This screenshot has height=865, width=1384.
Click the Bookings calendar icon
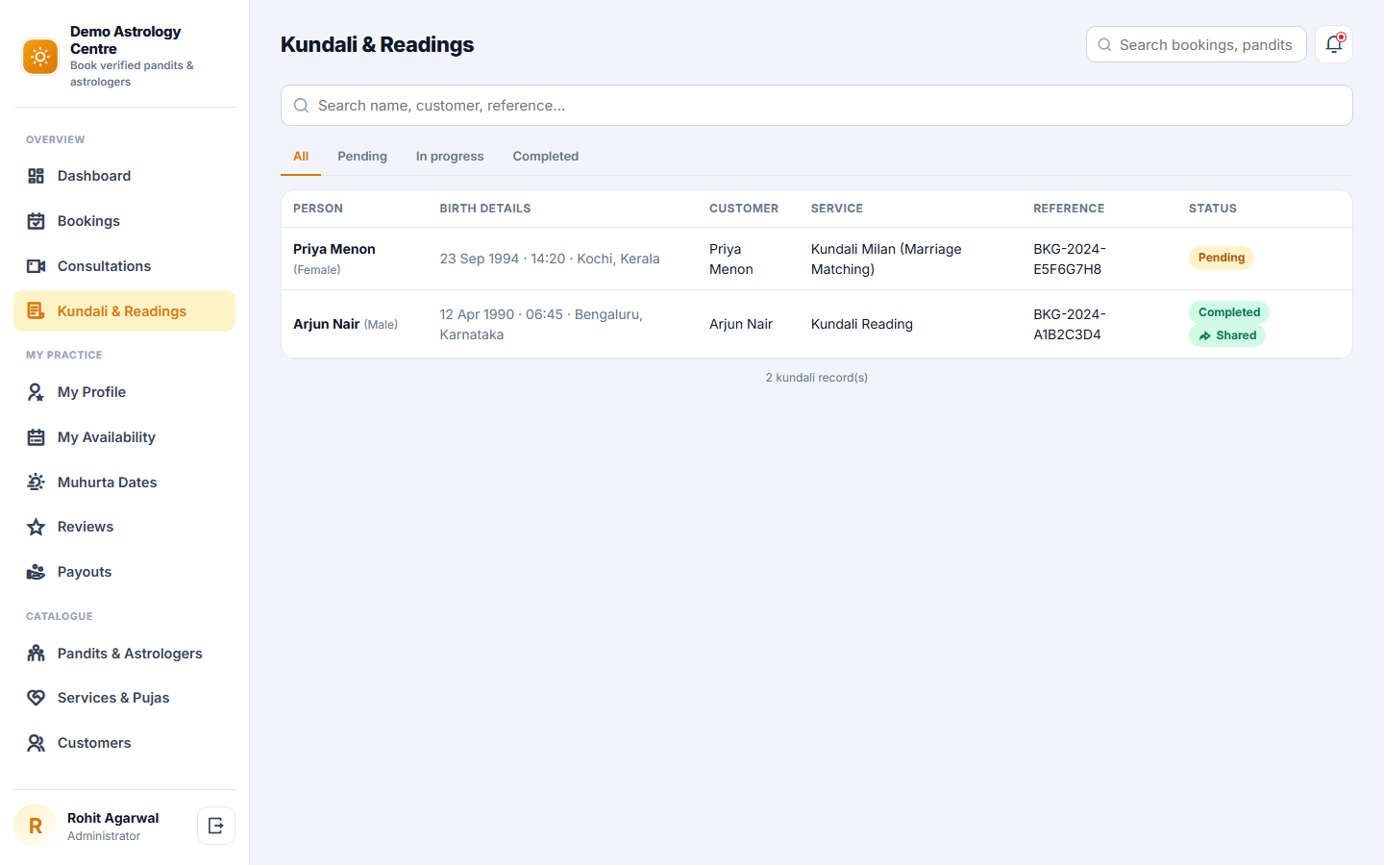tap(37, 221)
